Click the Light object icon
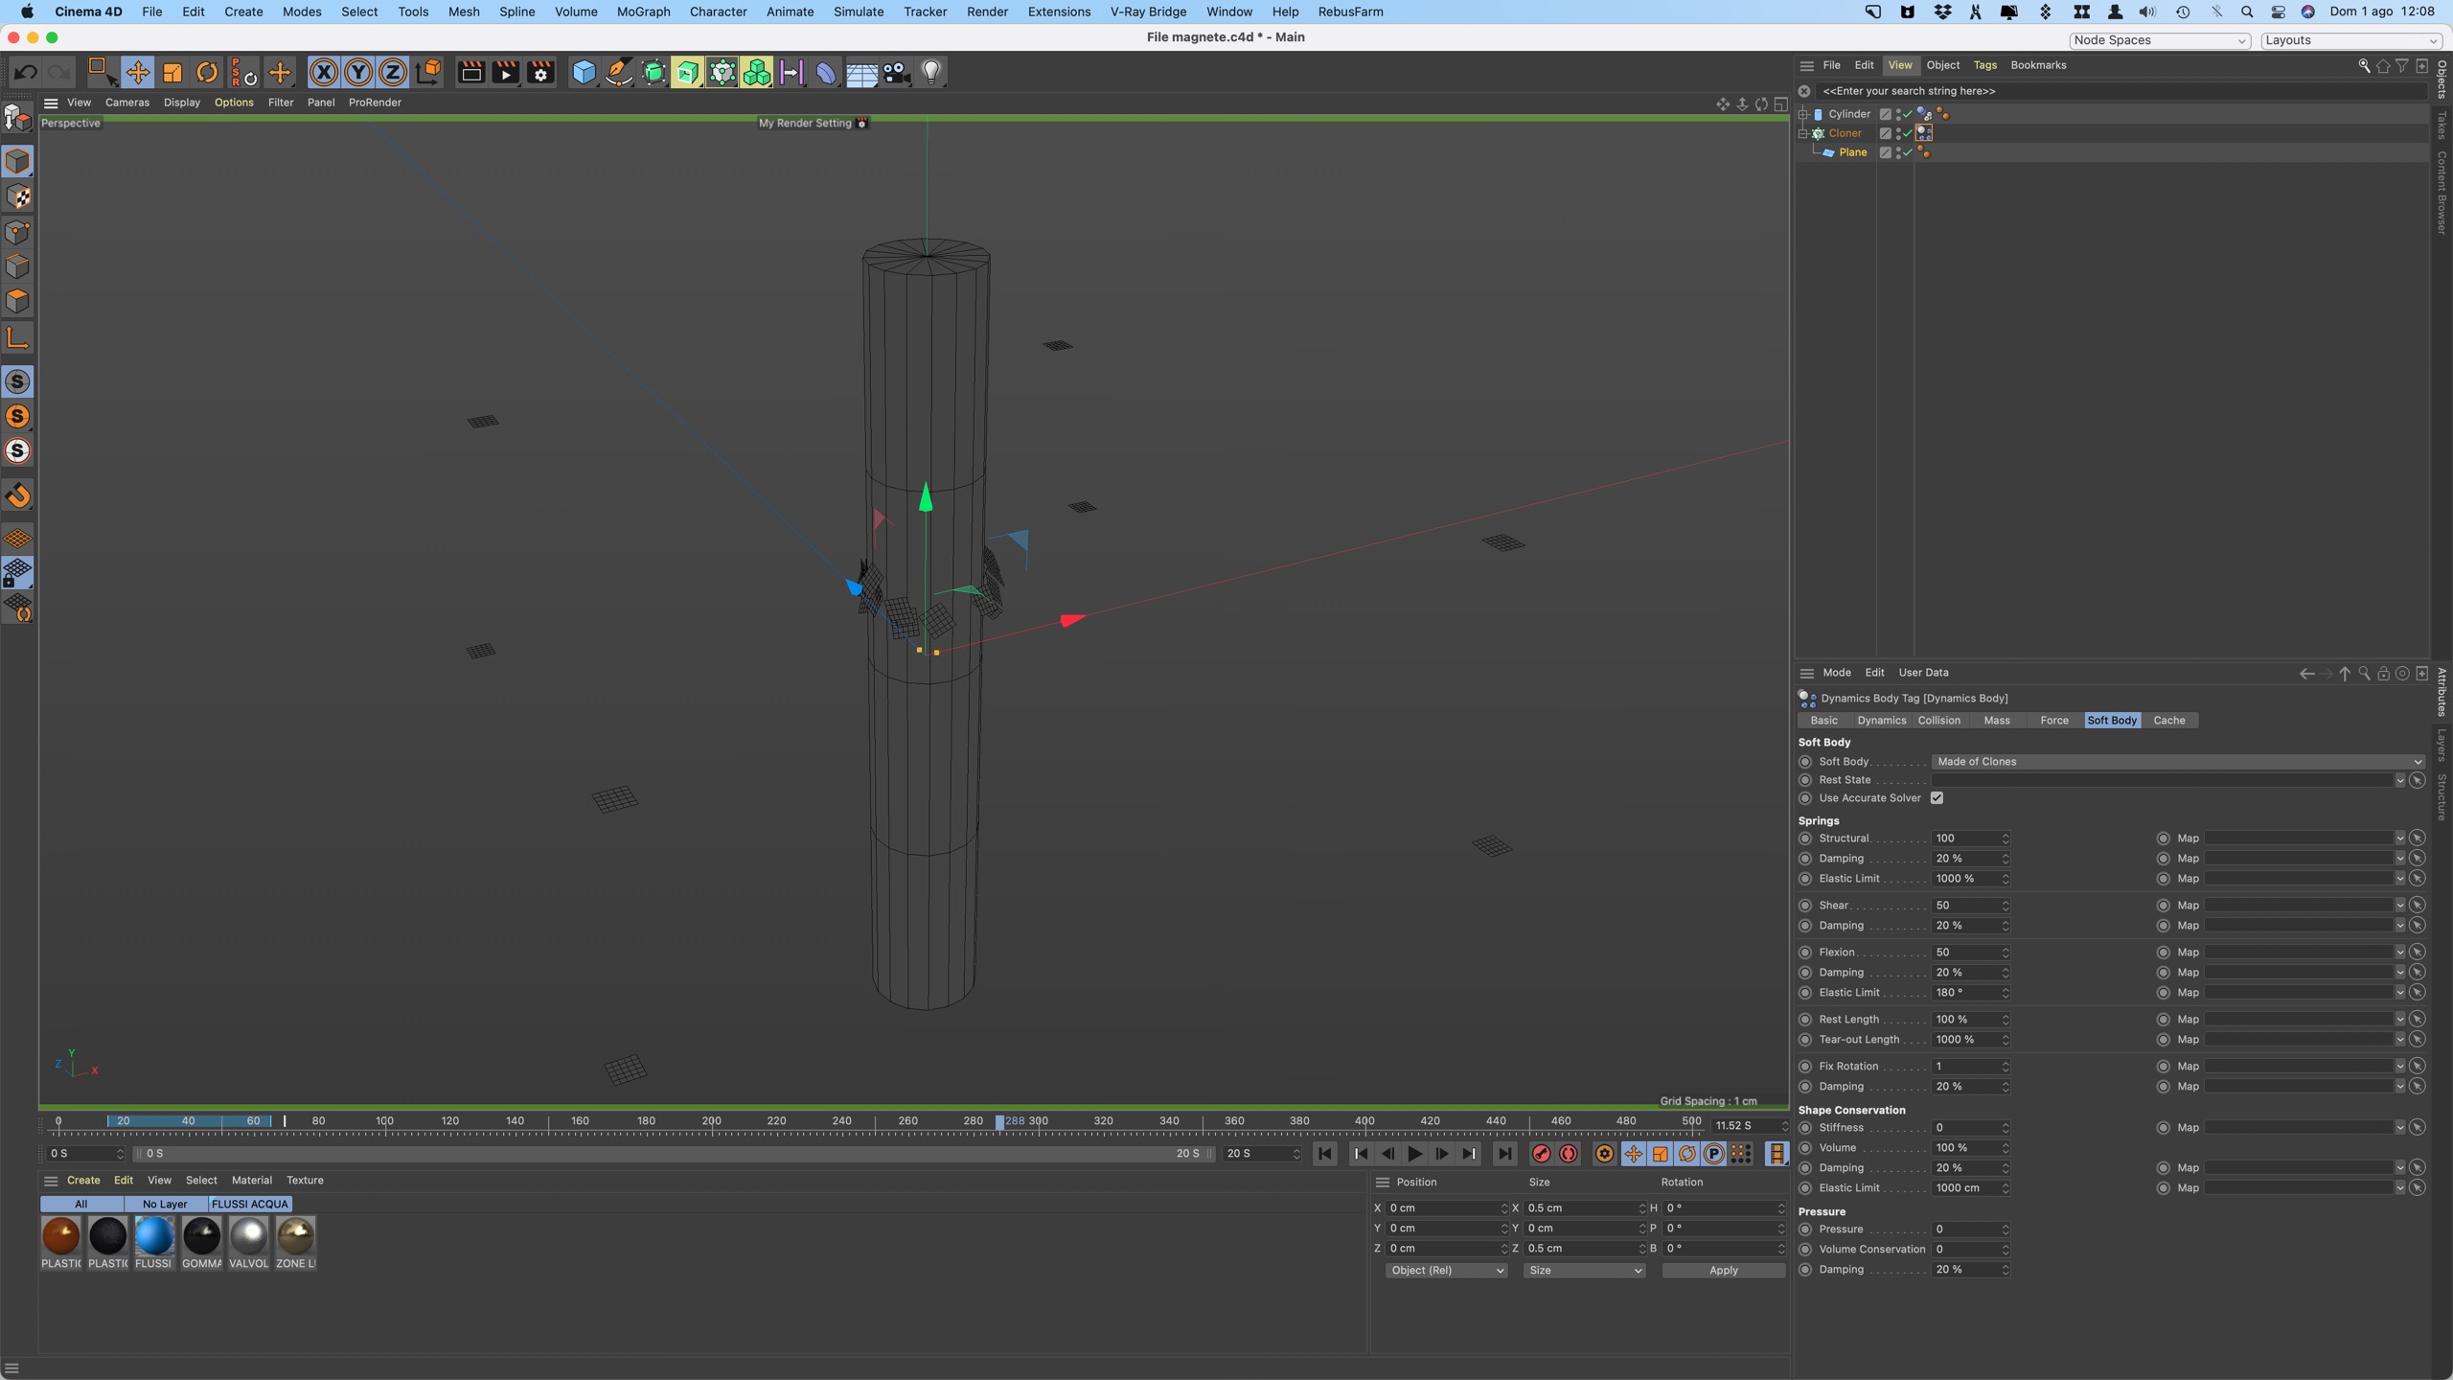 tap(931, 73)
